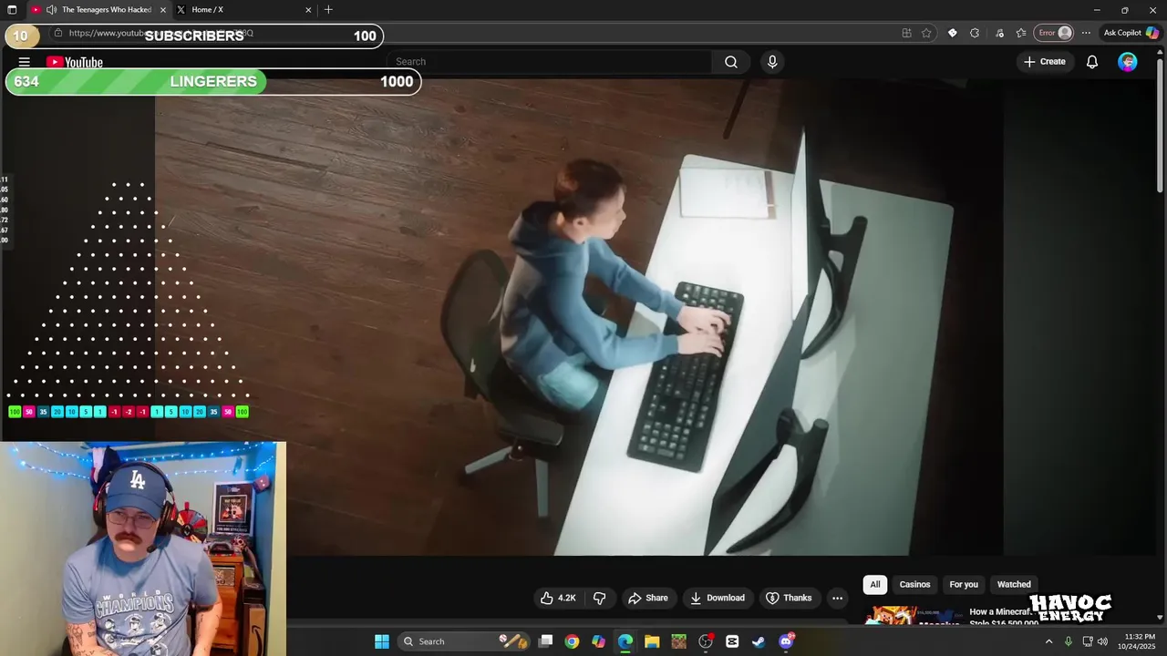Select the For you filter chip
This screenshot has height=656, width=1167.
[964, 585]
